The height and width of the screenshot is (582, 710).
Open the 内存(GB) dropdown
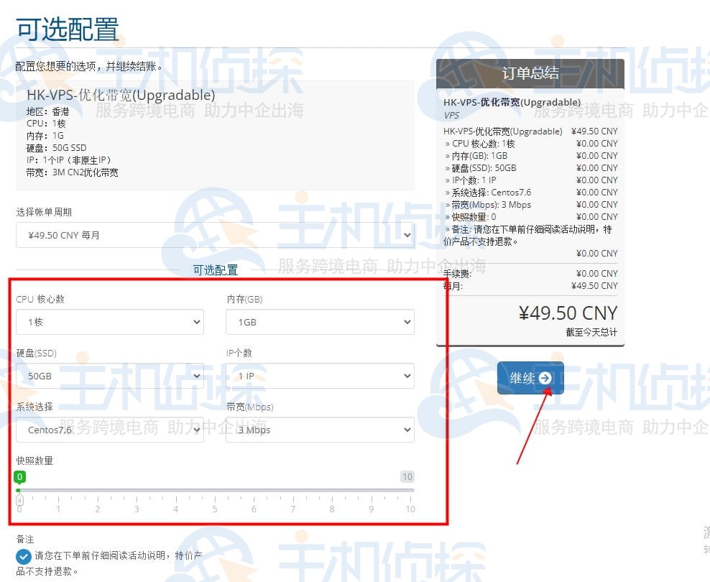(x=320, y=322)
